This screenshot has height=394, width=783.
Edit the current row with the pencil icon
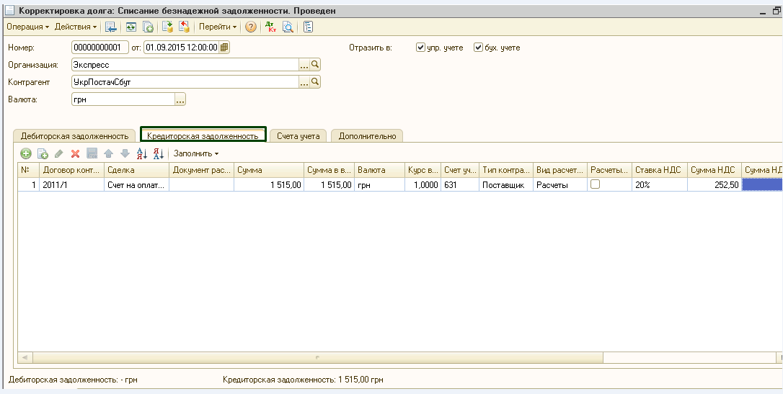tap(59, 153)
